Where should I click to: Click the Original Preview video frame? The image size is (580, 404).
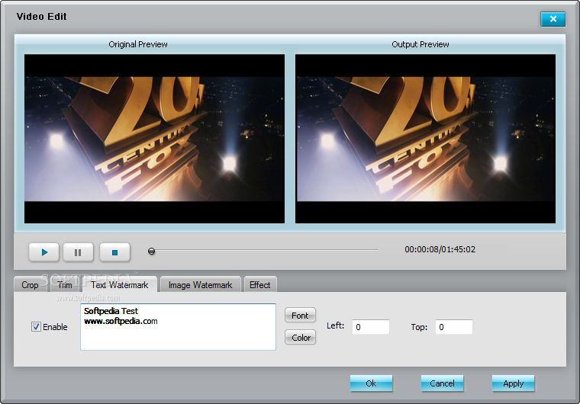pyautogui.click(x=155, y=139)
